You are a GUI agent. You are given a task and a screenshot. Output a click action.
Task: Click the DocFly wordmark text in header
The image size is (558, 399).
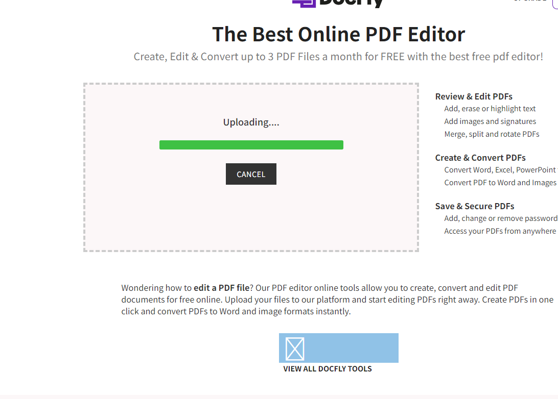click(351, 3)
